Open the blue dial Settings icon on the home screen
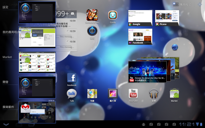 click(92, 31)
